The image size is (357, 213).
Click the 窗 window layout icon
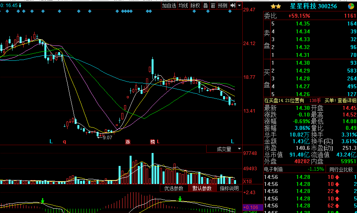(213, 5)
